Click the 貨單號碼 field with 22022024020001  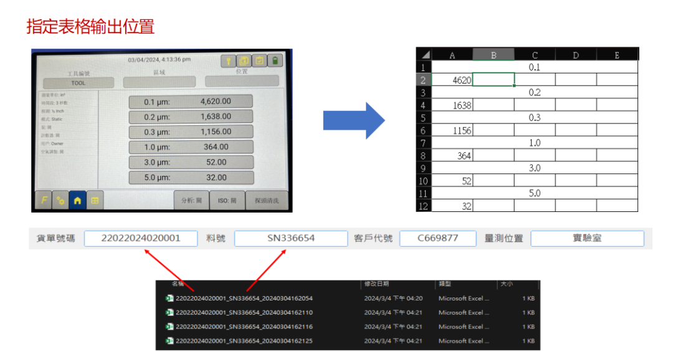point(141,238)
